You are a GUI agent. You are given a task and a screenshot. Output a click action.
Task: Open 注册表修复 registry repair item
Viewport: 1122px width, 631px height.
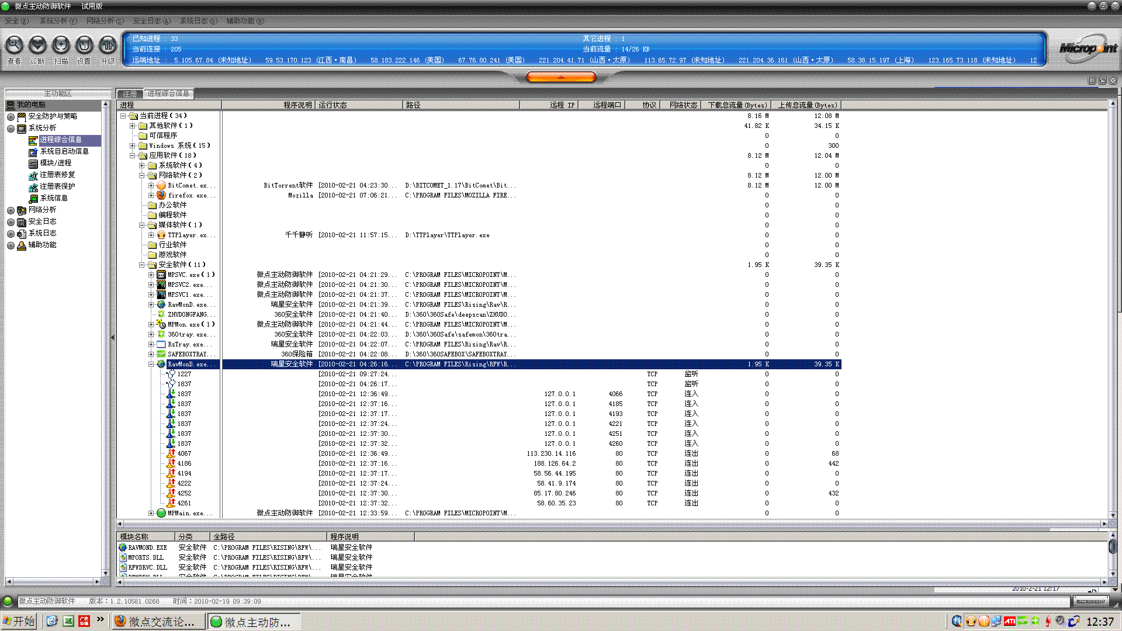click(57, 175)
